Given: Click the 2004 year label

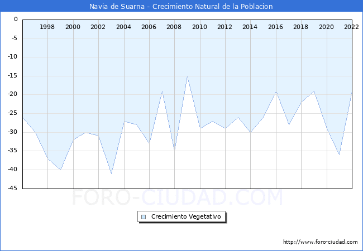Looking at the screenshot, I should tap(123, 27).
